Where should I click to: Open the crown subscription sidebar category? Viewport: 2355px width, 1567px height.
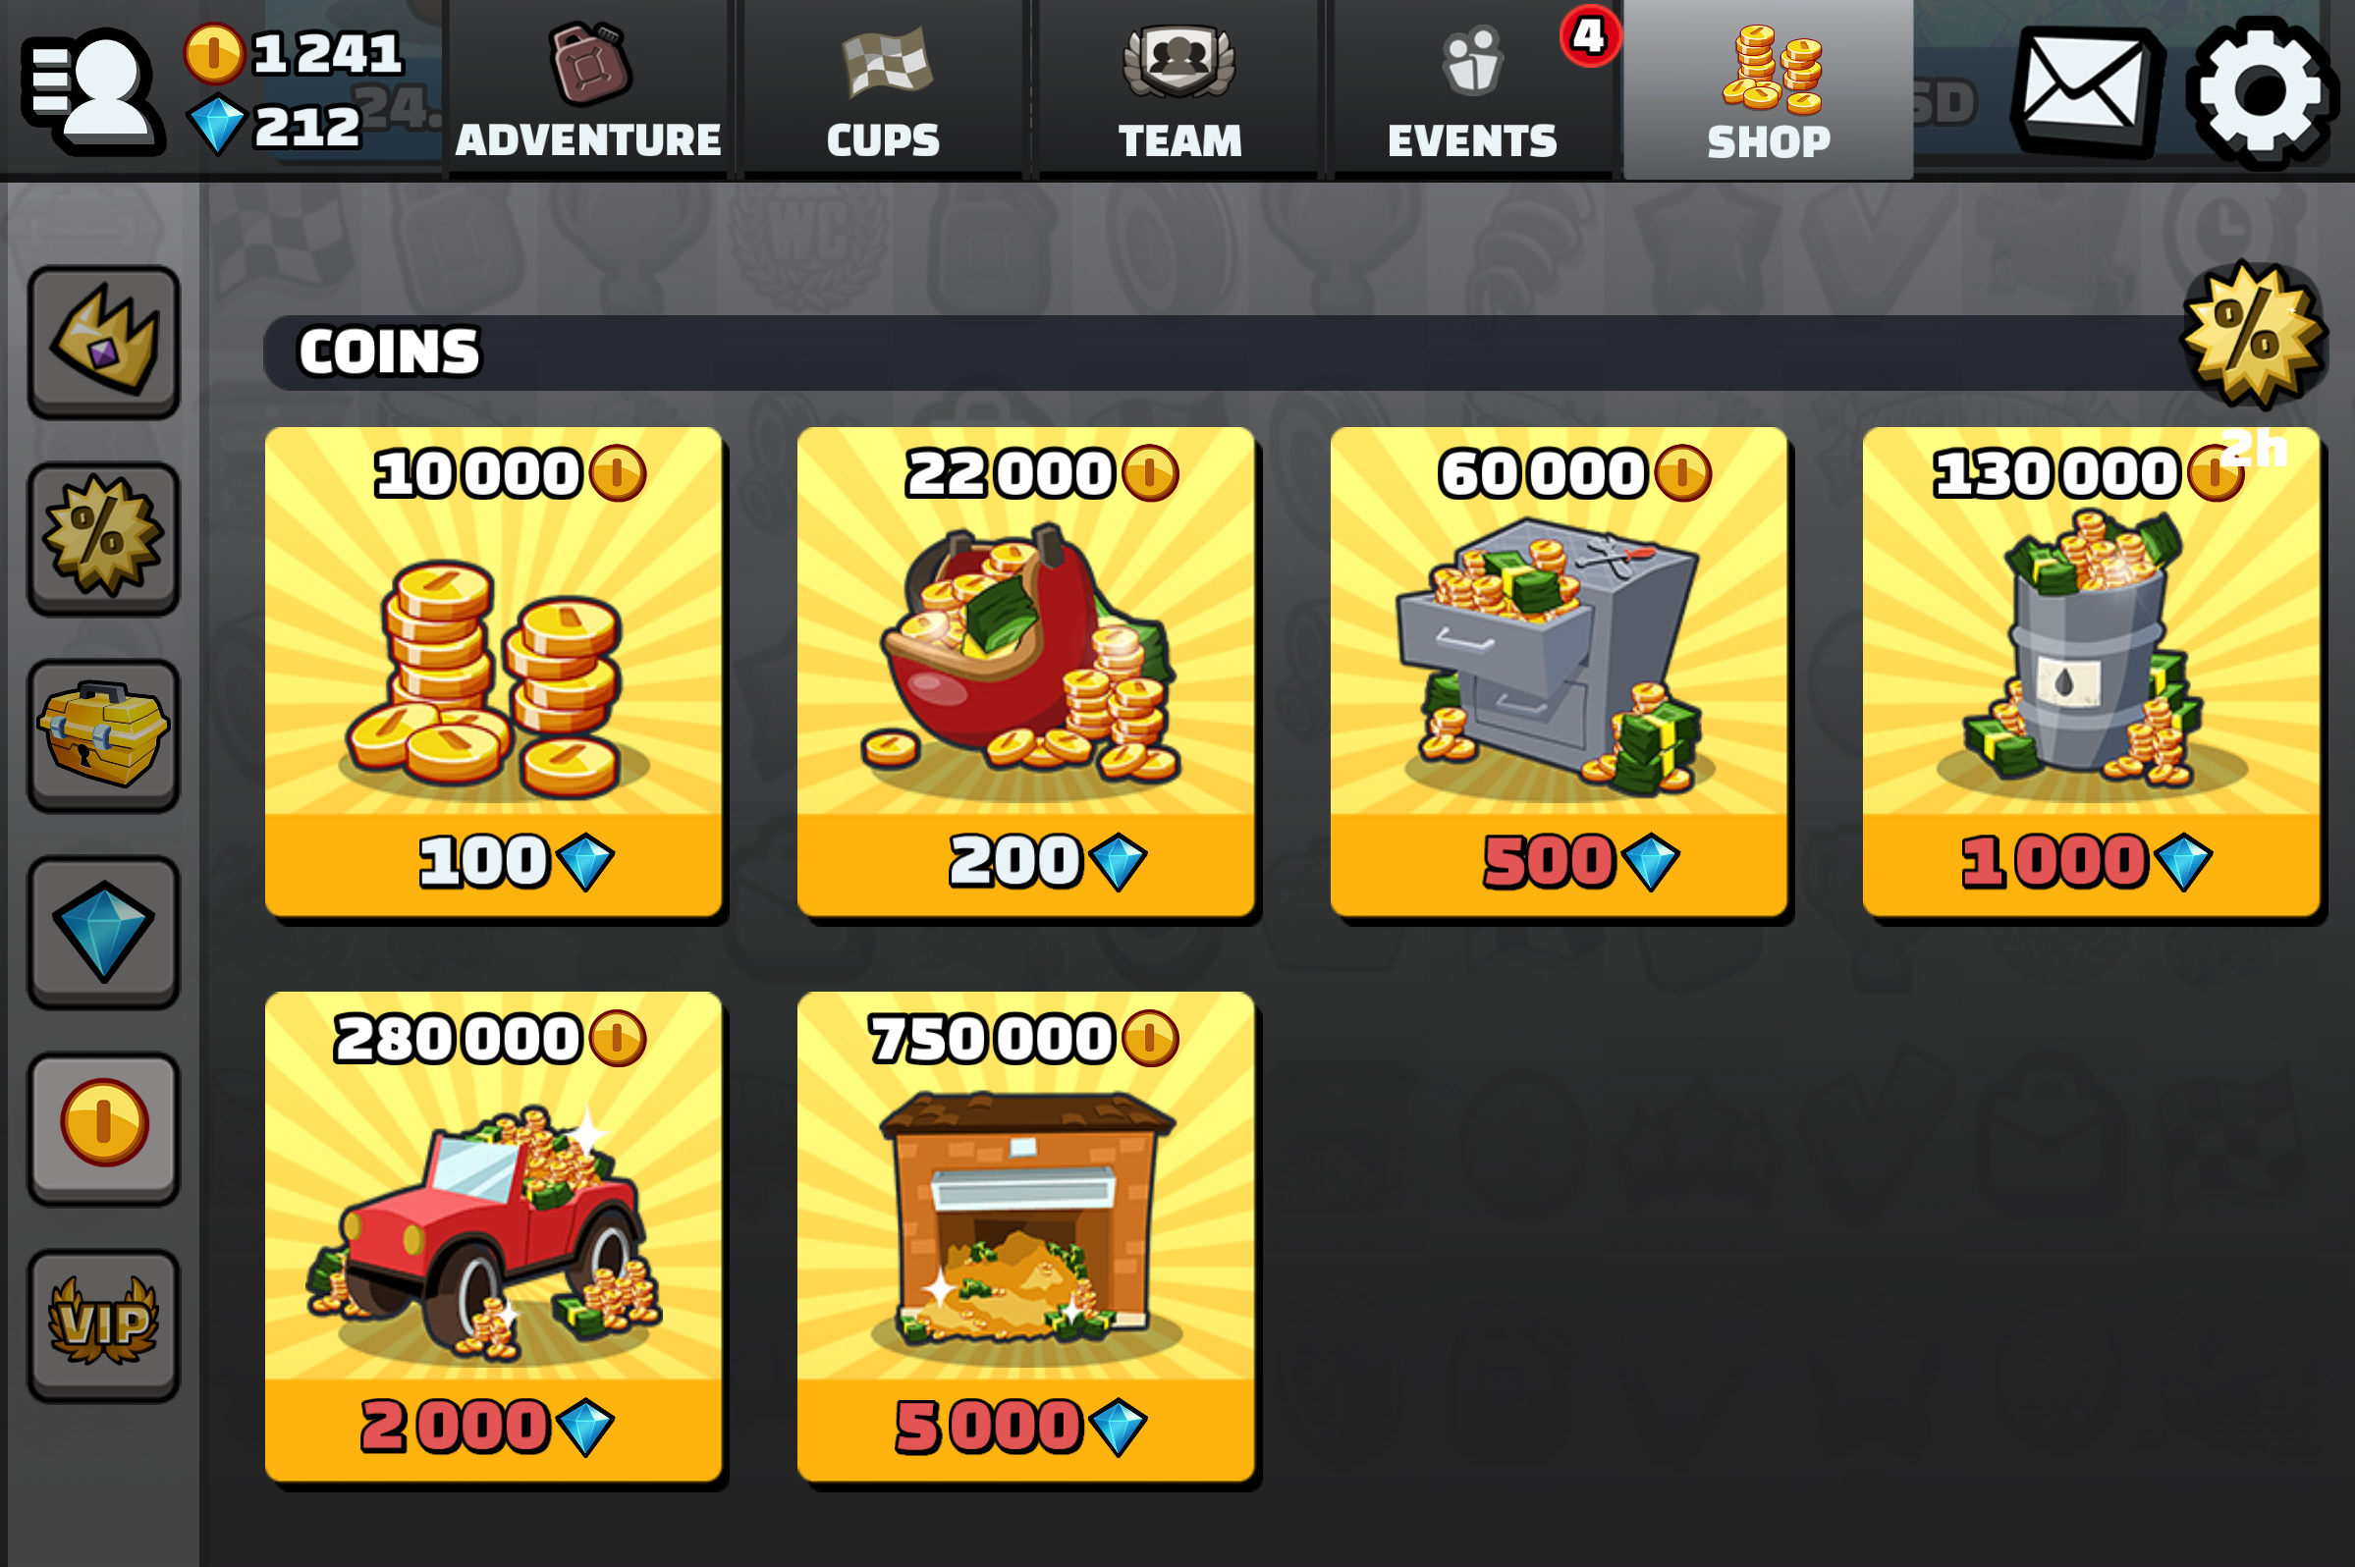pyautogui.click(x=104, y=342)
